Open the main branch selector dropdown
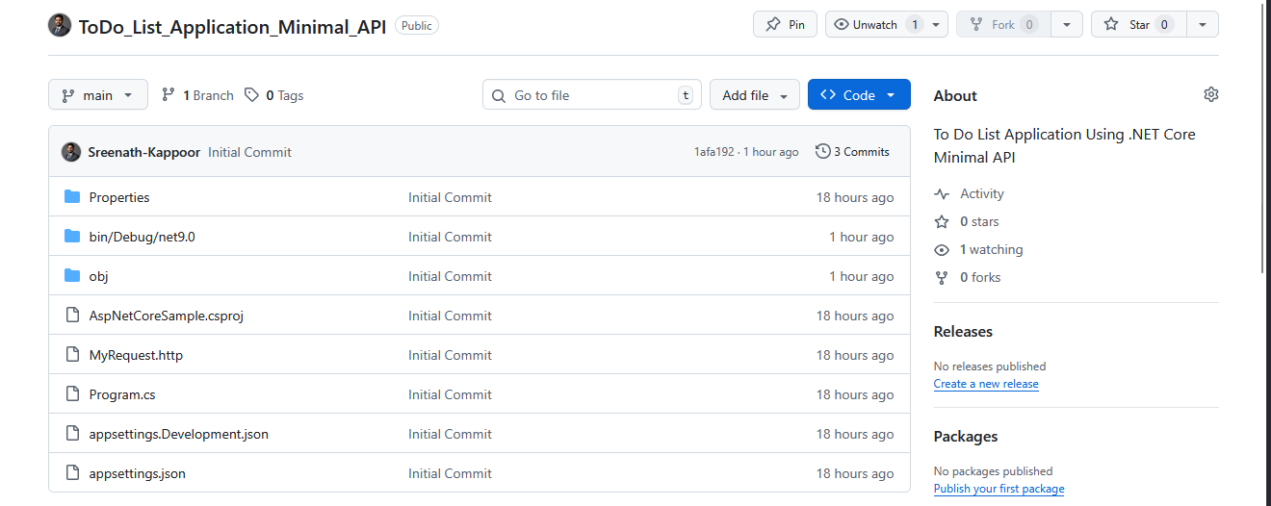Viewport: 1271px width, 506px height. coord(98,94)
